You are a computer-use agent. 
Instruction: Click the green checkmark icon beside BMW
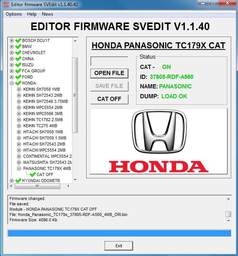tap(18, 46)
